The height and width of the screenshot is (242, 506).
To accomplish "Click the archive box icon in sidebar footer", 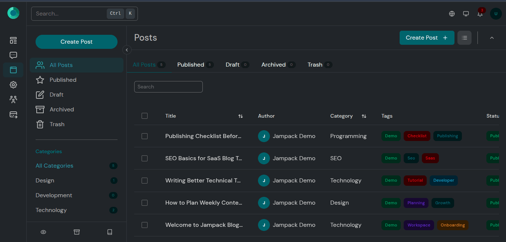I will [77, 232].
